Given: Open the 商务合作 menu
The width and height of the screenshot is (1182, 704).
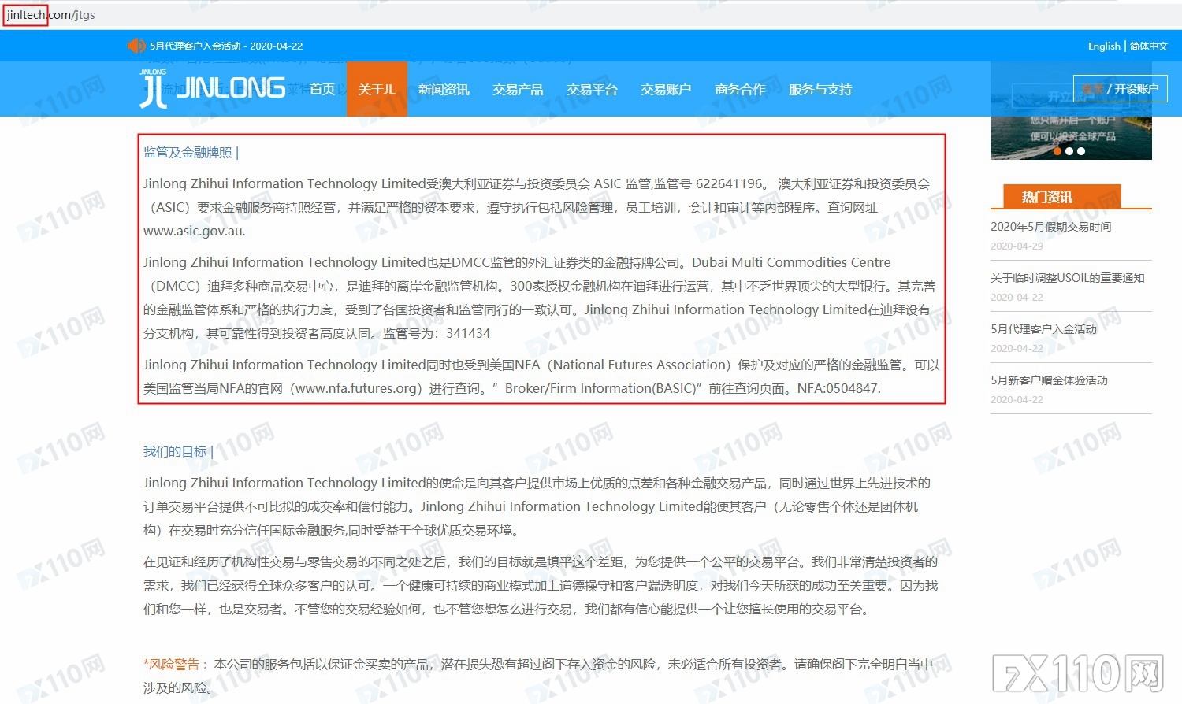Looking at the screenshot, I should coord(741,89).
